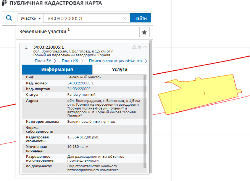Click the yellow highlighted land parcel on map
The image size is (250, 181).
point(198,95)
